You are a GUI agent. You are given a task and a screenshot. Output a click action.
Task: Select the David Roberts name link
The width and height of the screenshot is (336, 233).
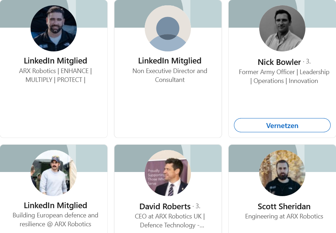(x=165, y=206)
